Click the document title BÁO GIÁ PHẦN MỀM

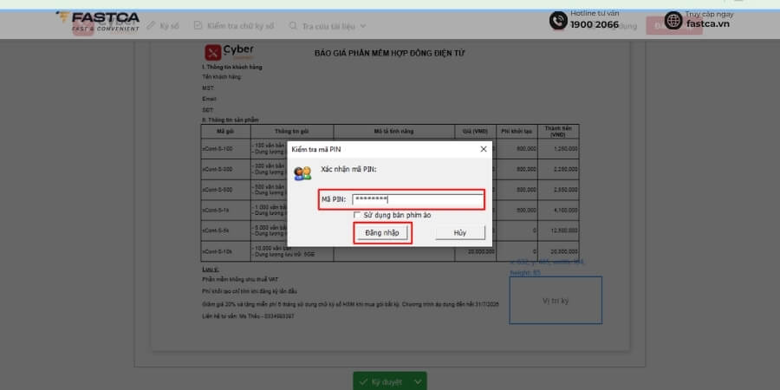click(389, 53)
